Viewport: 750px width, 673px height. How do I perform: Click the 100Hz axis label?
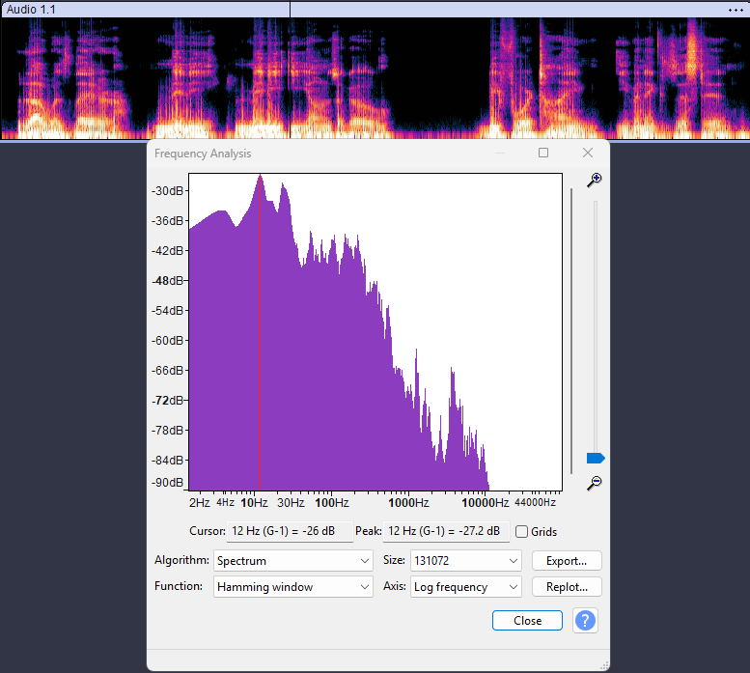point(332,503)
